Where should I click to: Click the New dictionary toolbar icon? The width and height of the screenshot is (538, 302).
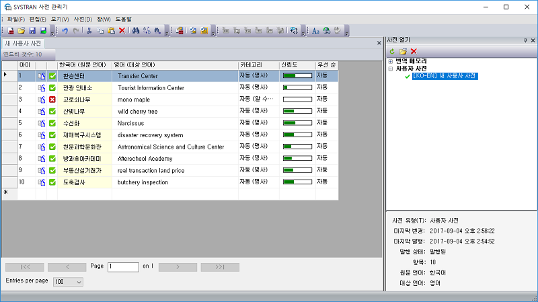10,30
